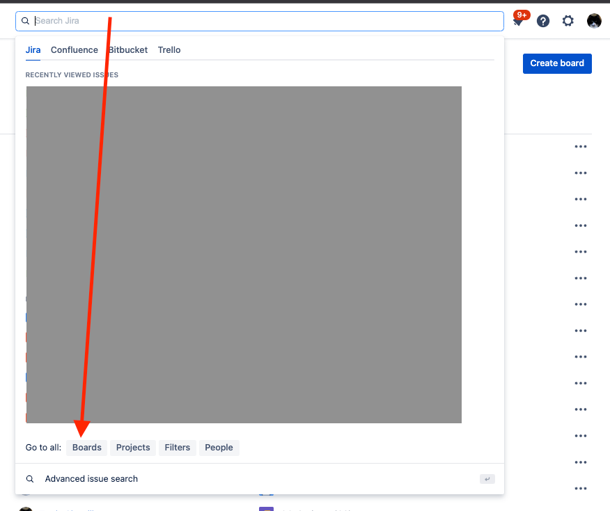This screenshot has height=511, width=610.
Task: Open your profile avatar menu
Action: click(x=593, y=21)
